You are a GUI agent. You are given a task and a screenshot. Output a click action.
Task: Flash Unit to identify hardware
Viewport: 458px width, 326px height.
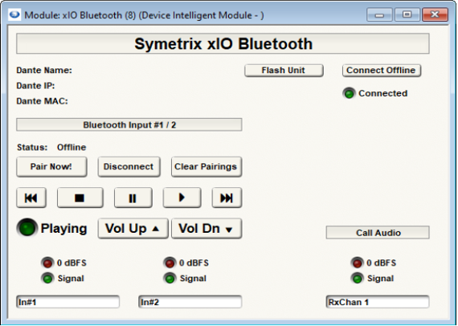(x=284, y=71)
